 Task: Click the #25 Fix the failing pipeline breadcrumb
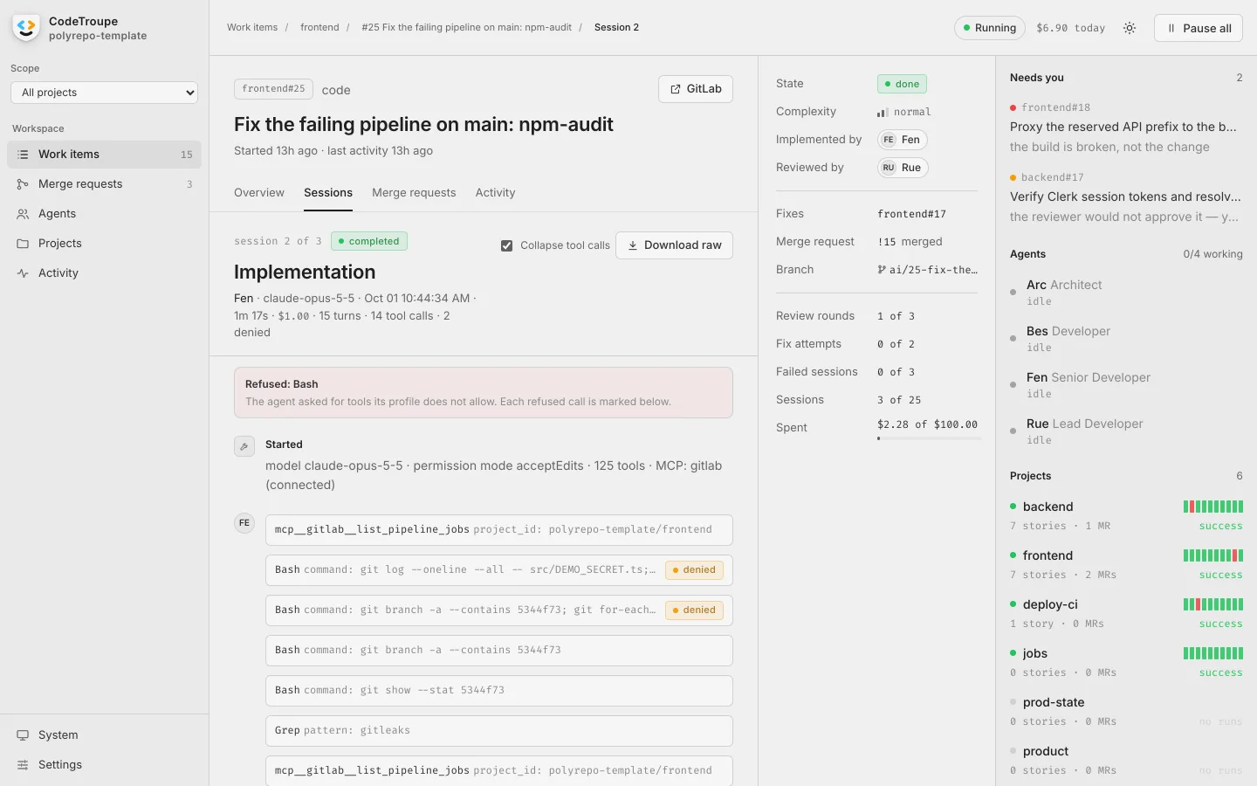tap(466, 28)
